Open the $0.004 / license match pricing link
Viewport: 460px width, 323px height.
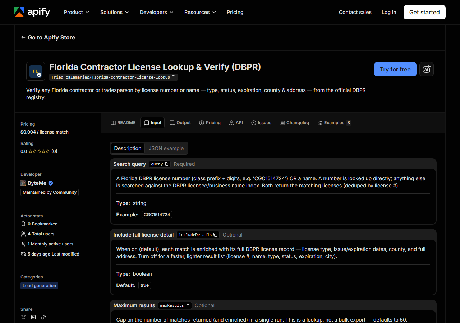point(45,132)
